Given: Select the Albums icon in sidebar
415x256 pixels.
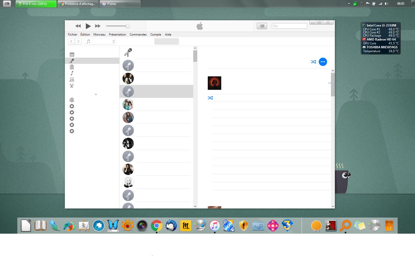Looking at the screenshot, I should click(72, 67).
